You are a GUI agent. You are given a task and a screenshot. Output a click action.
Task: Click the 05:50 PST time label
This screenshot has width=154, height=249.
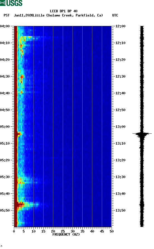tap(5, 210)
